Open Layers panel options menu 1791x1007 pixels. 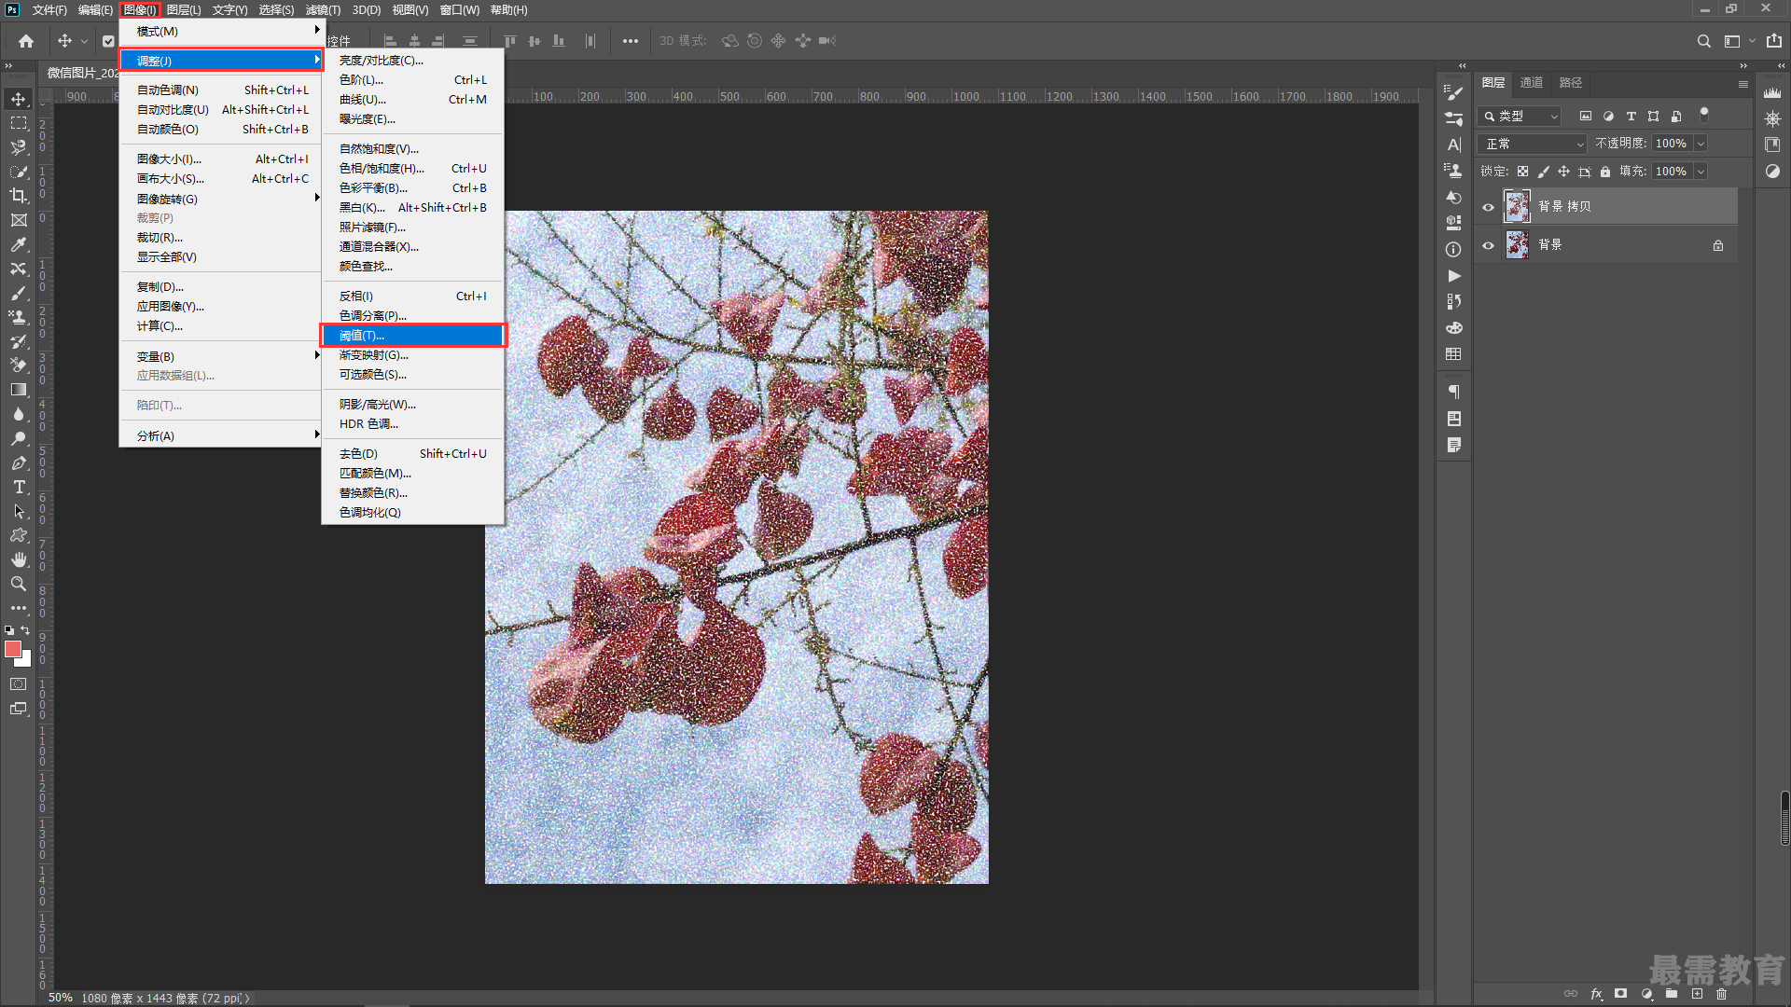pos(1742,84)
